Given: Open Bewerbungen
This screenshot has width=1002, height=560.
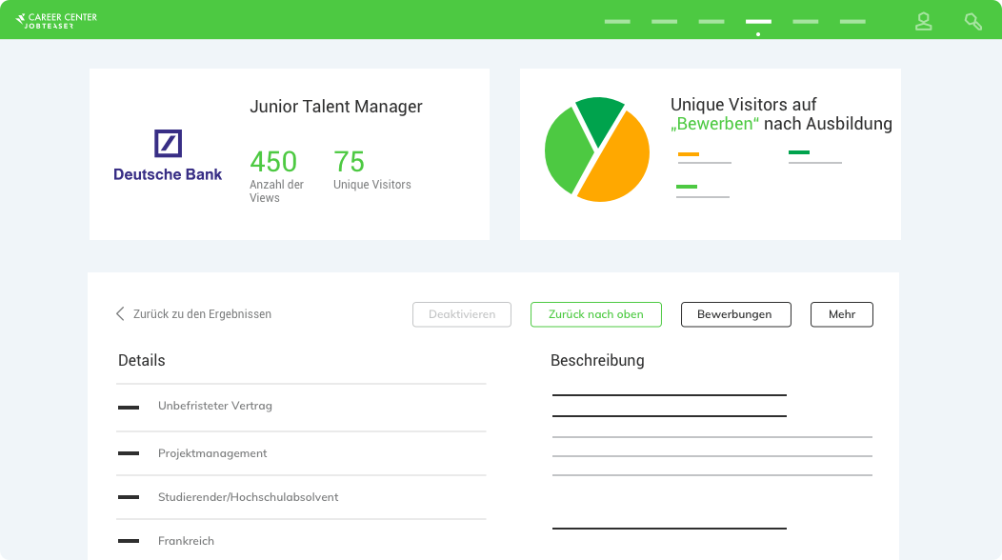Looking at the screenshot, I should click(735, 314).
